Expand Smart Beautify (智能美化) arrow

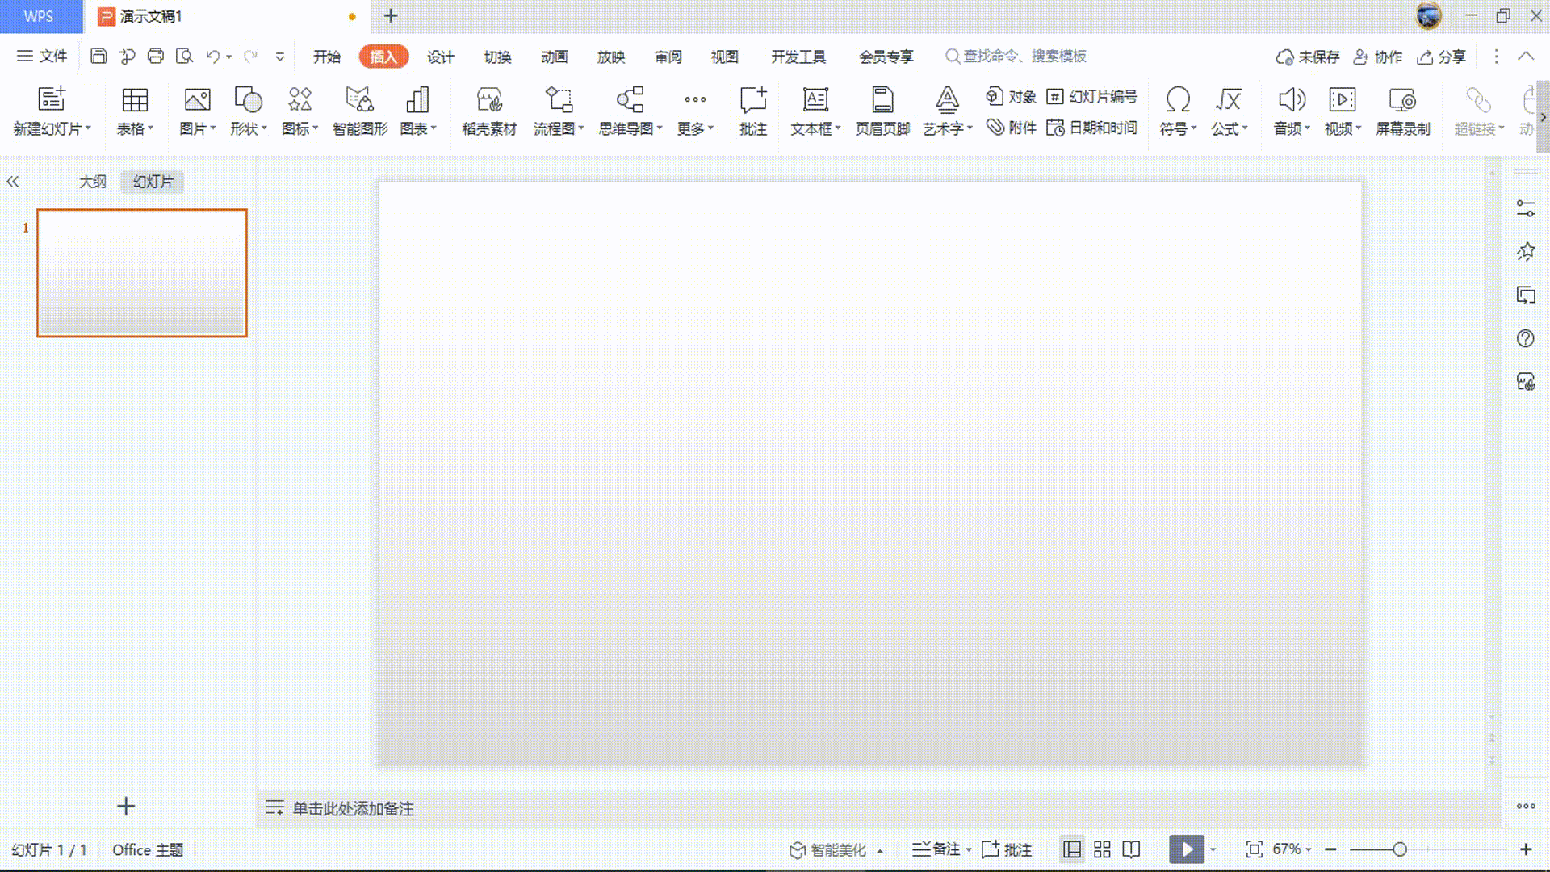coord(880,850)
